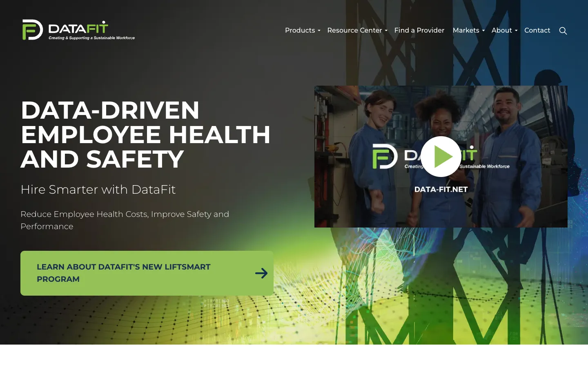This screenshot has width=588, height=367.
Task: Open the search magnifier icon
Action: 563,31
